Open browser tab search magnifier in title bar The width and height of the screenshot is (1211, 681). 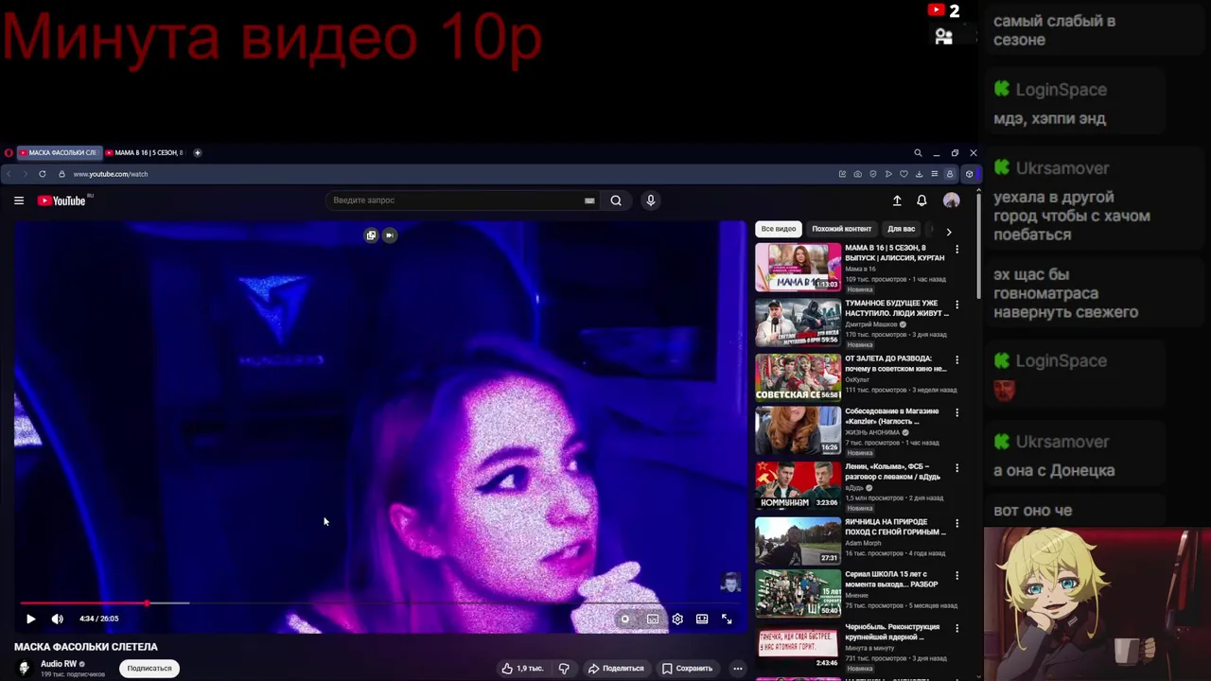pyautogui.click(x=918, y=152)
